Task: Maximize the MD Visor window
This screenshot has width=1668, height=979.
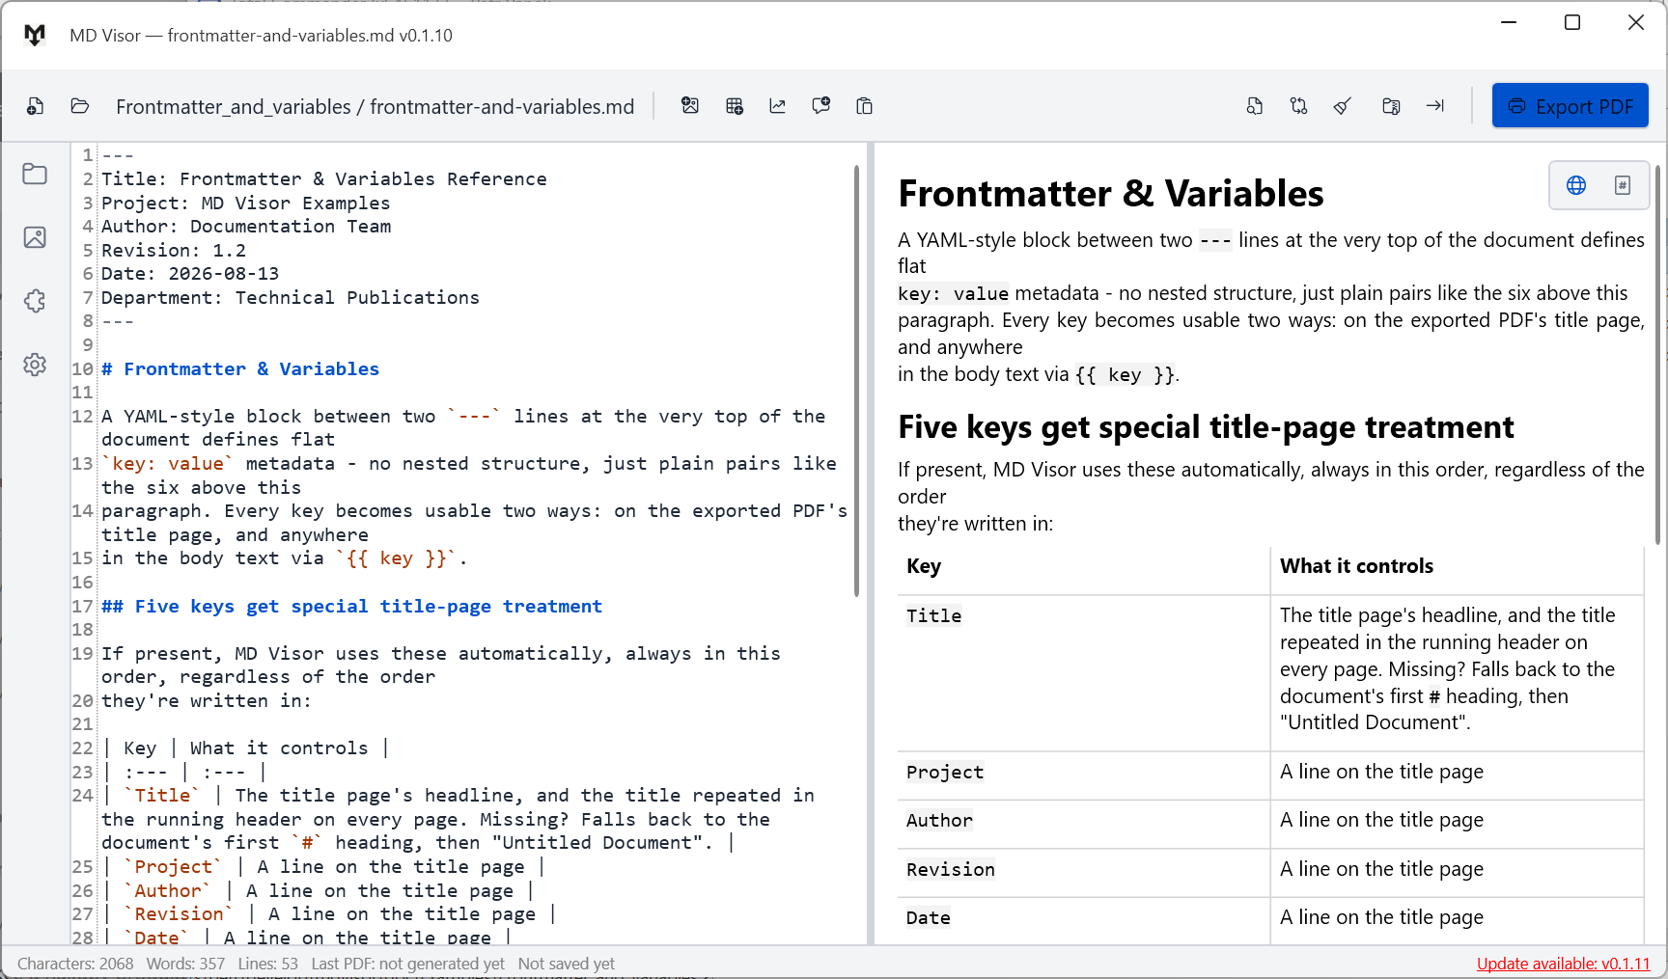Action: (1572, 22)
